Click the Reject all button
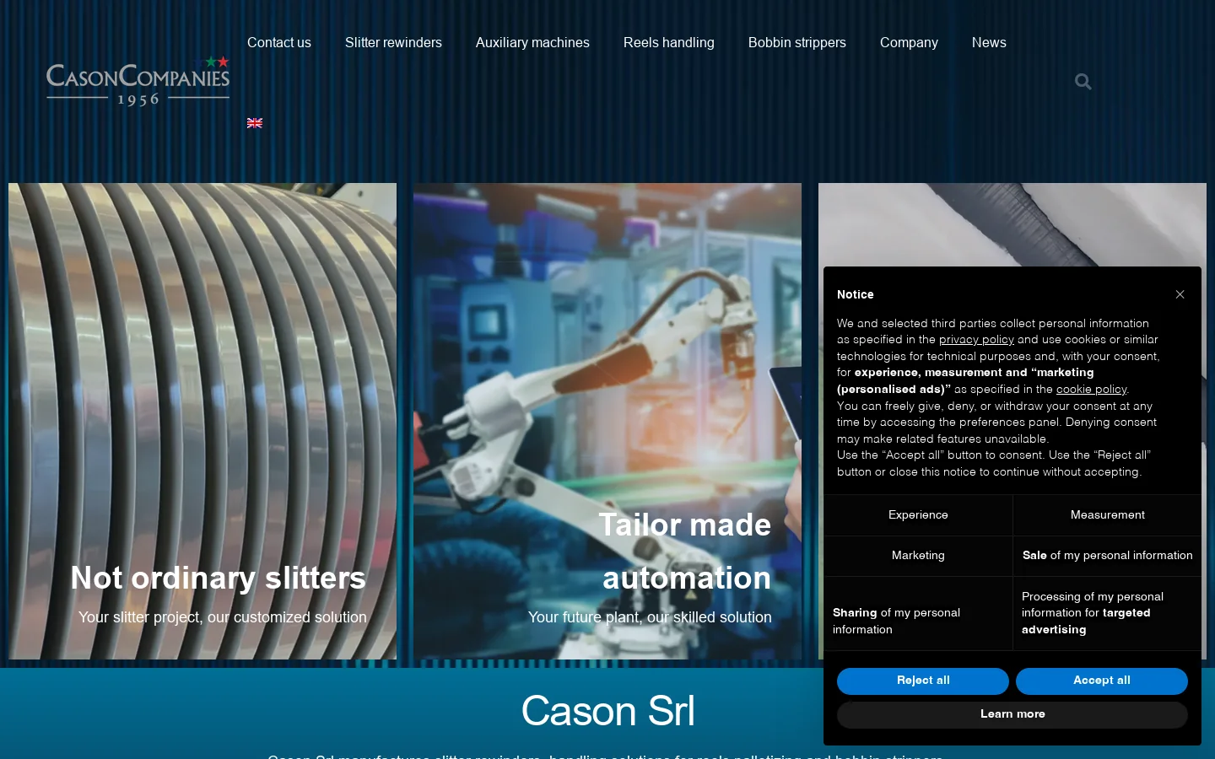This screenshot has height=759, width=1215. pos(923,681)
